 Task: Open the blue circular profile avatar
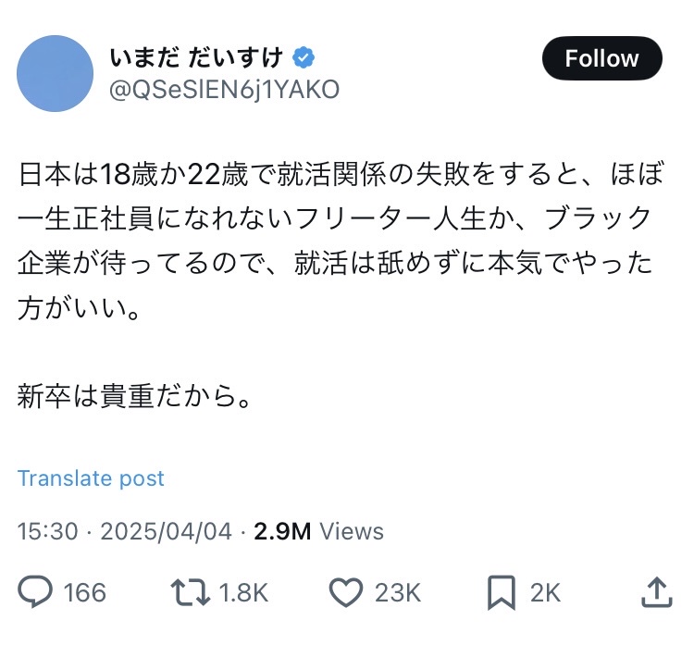click(56, 74)
